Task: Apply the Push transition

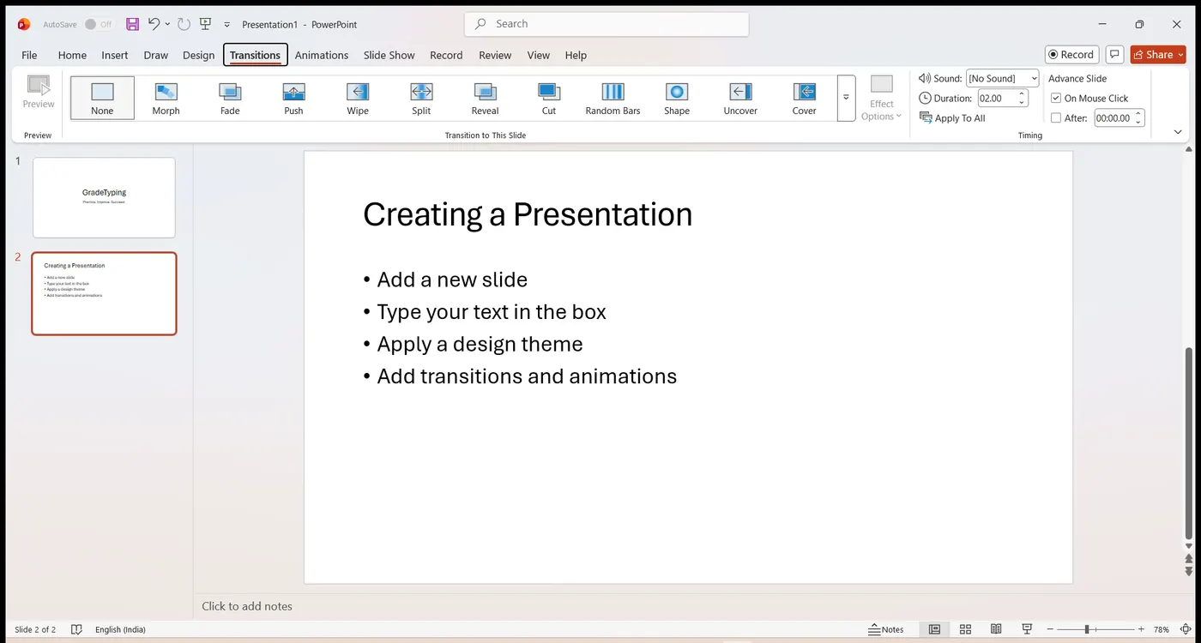Action: [x=293, y=98]
